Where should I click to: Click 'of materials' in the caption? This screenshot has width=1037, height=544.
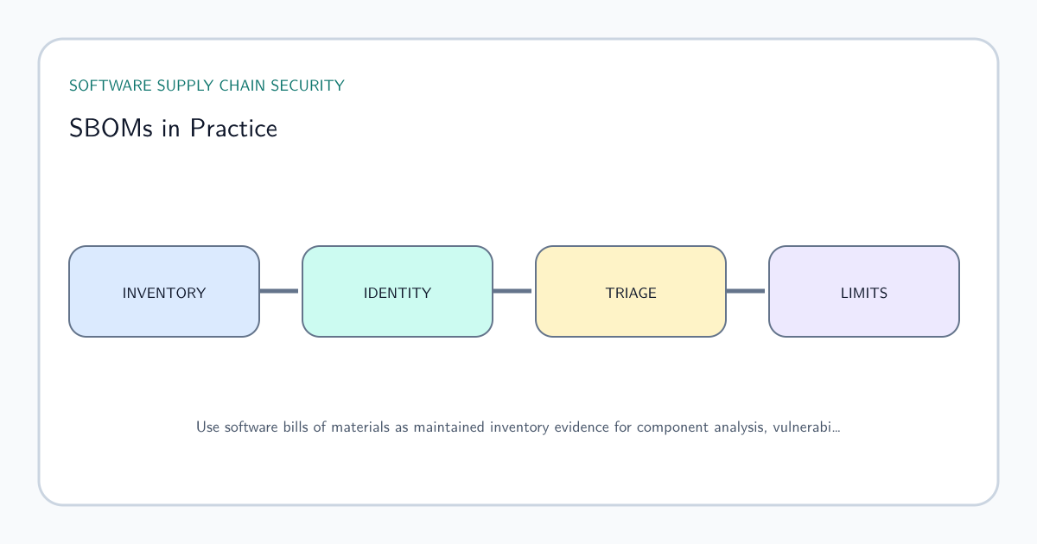click(x=344, y=427)
